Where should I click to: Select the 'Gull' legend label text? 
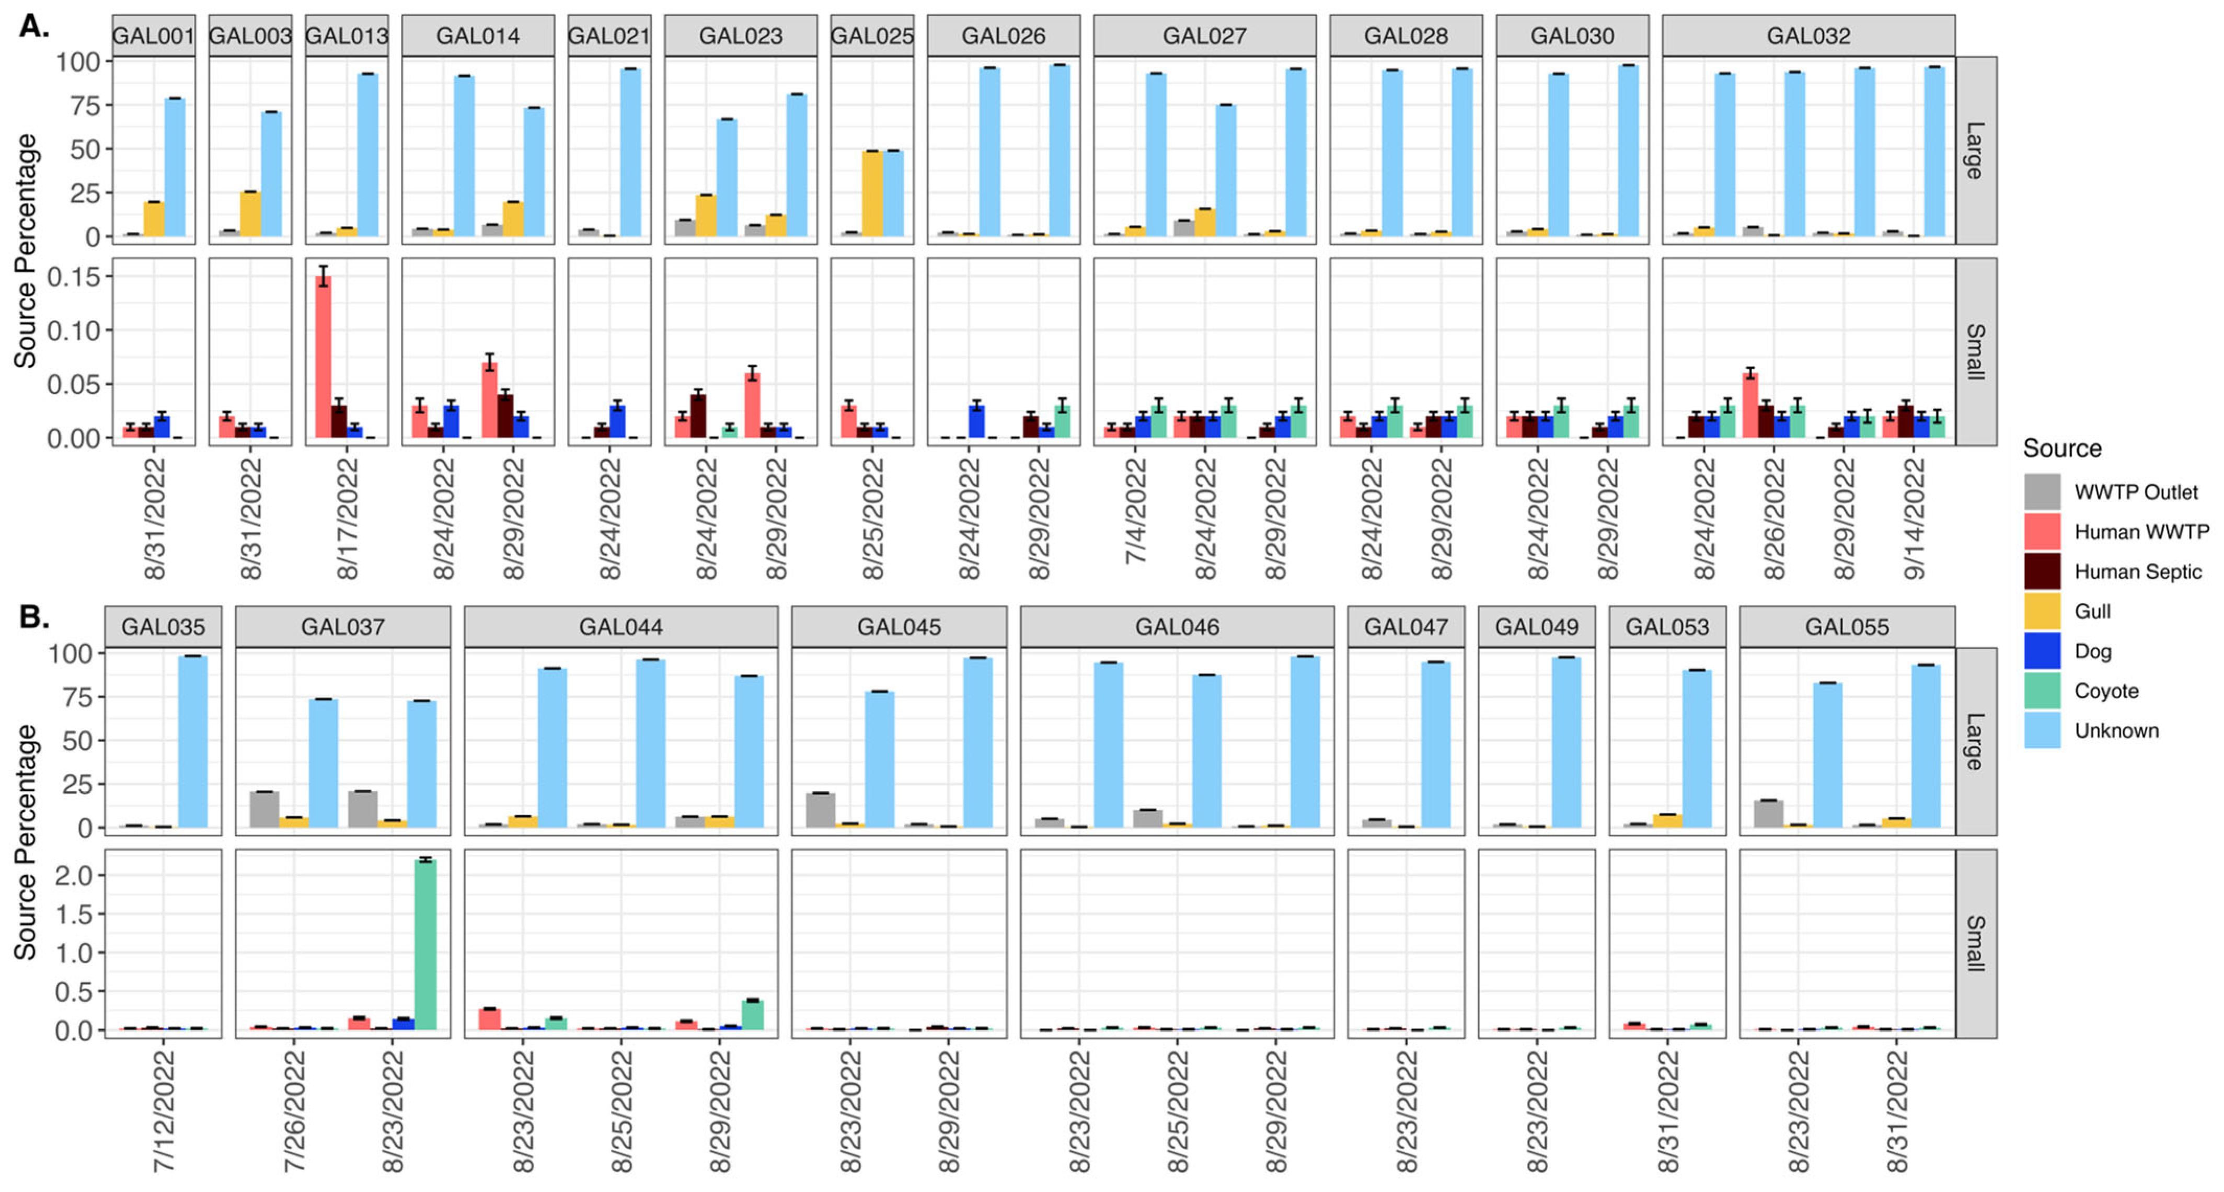click(2093, 611)
